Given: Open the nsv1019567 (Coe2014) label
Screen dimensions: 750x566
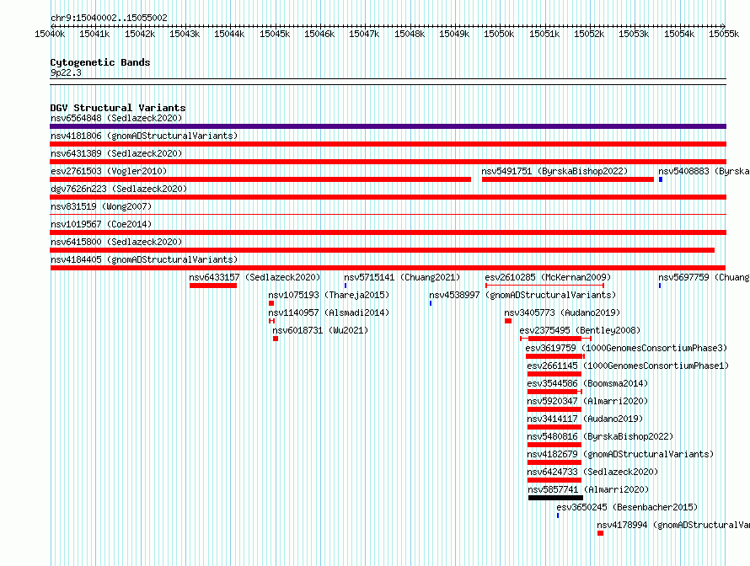Looking at the screenshot, I should pos(101,224).
